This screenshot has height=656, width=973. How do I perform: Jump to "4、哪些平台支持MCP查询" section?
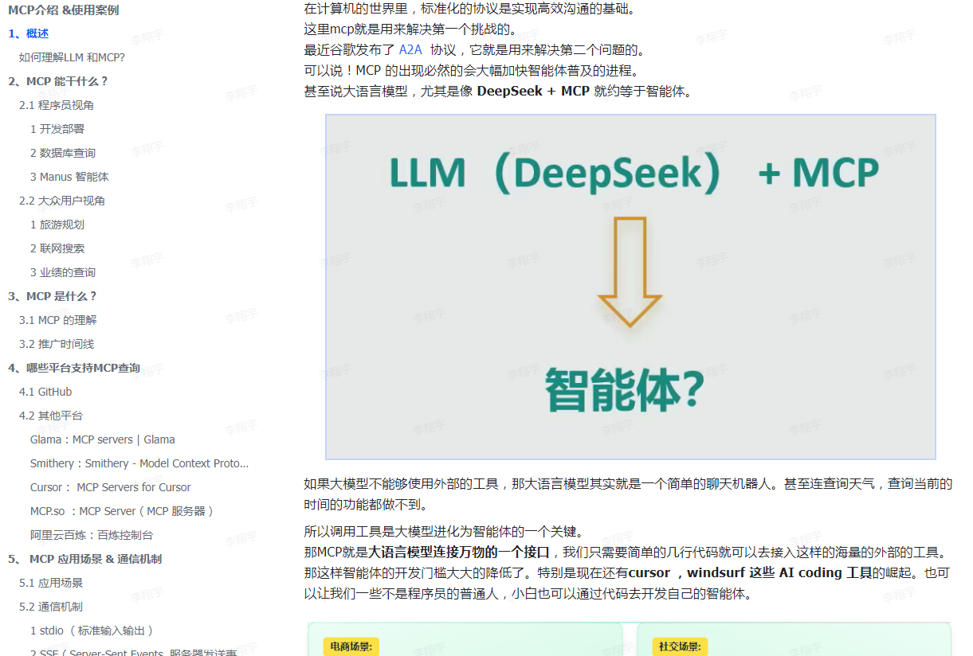[x=74, y=368]
